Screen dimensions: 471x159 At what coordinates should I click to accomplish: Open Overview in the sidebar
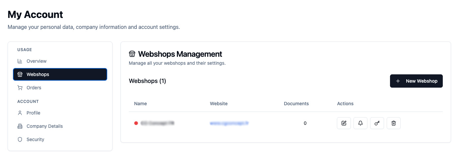[x=60, y=61]
